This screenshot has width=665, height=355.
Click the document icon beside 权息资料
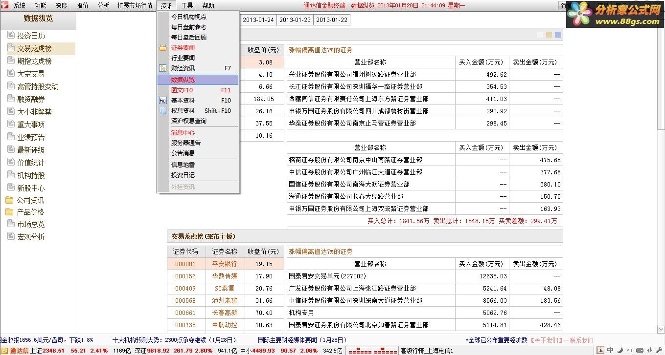163,111
